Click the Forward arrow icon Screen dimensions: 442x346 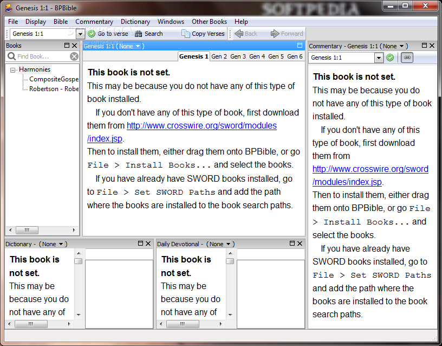click(275, 34)
